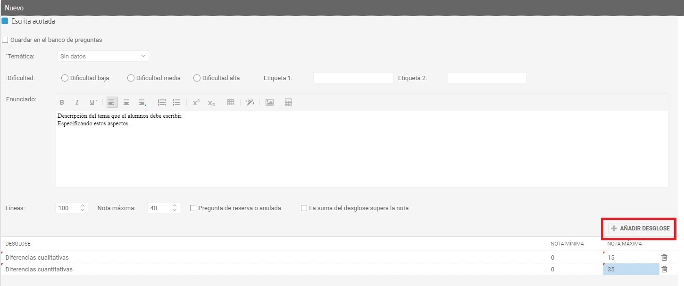Image resolution: width=684 pixels, height=286 pixels.
Task: Apply italic formatting in the editor toolbar
Action: (x=76, y=102)
